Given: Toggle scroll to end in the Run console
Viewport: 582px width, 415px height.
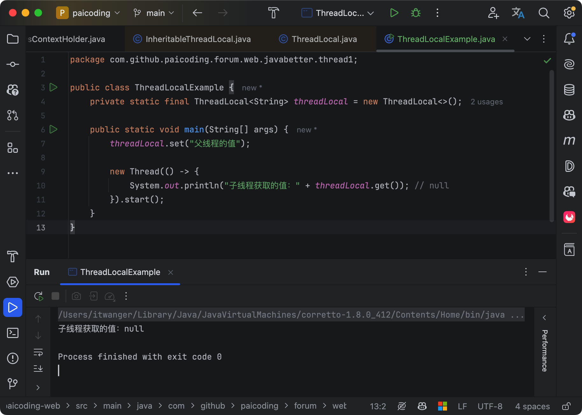Looking at the screenshot, I should point(38,369).
